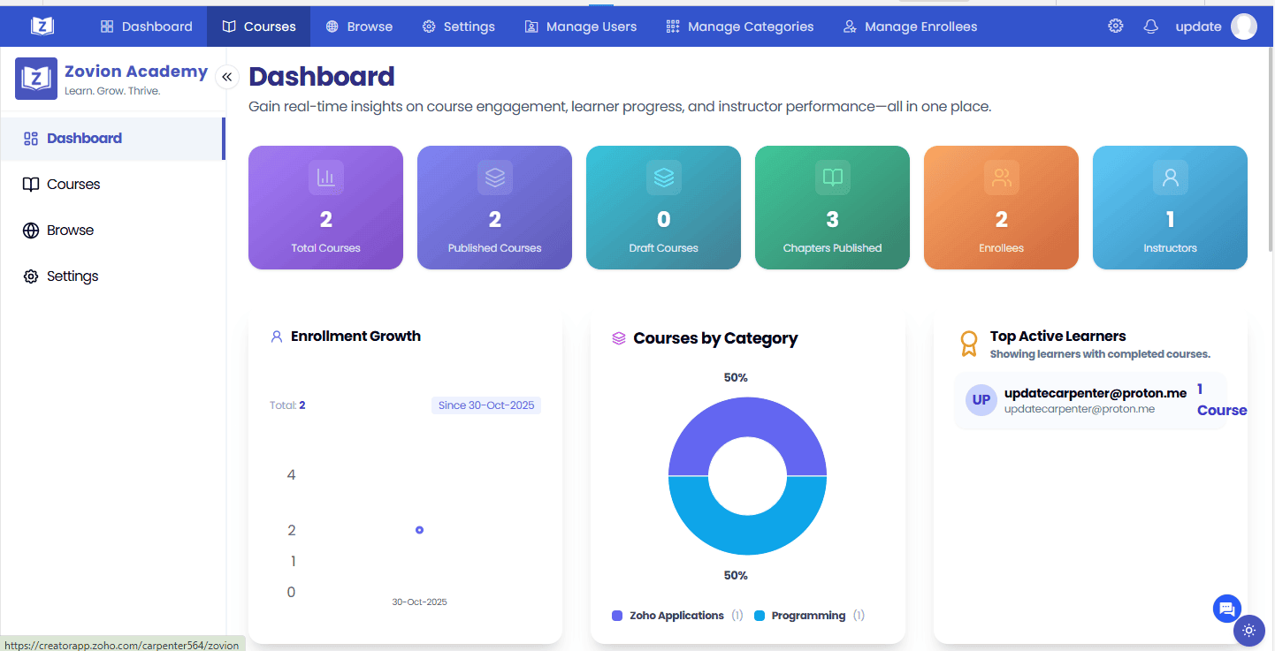Click the blue Programming donut segment
Screen dimensions: 1275x651
coord(747,529)
